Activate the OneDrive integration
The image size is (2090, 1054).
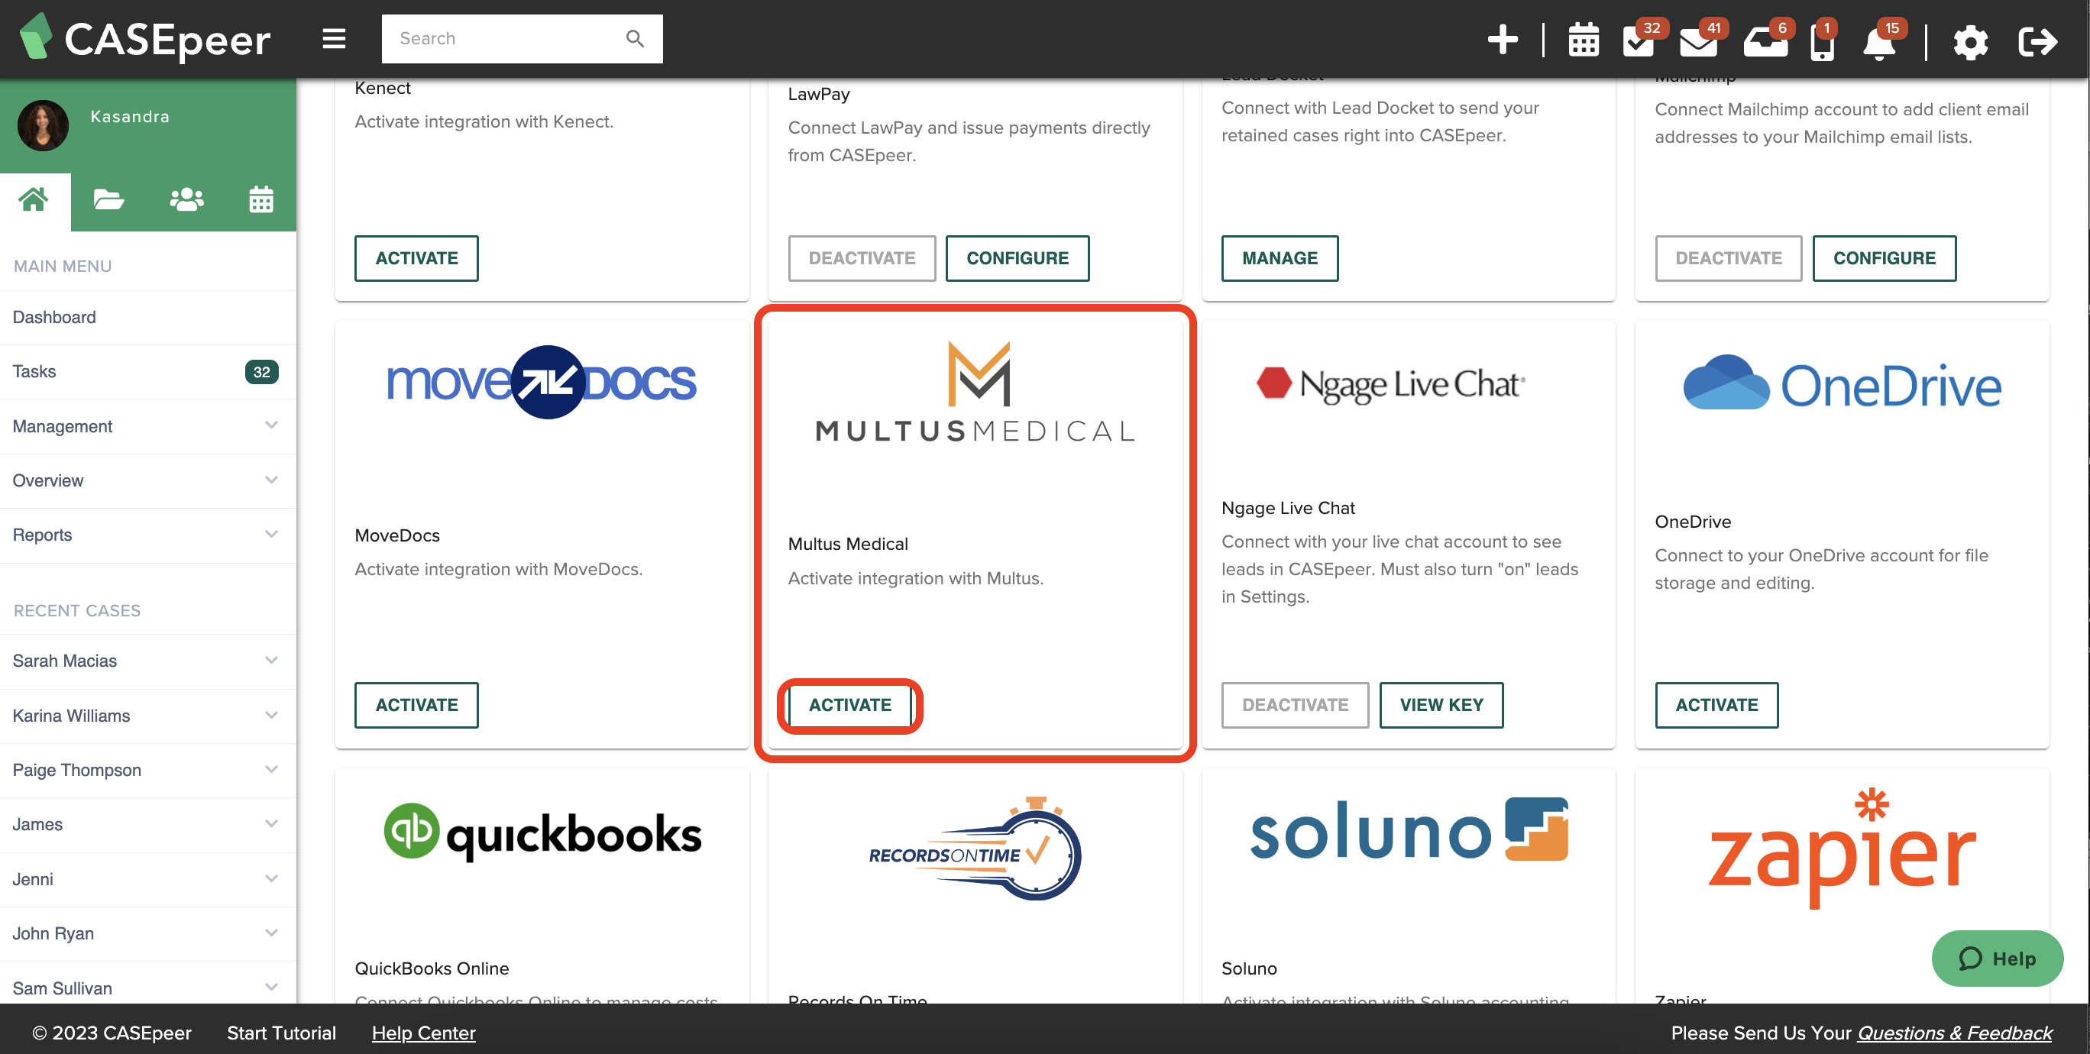click(1716, 706)
